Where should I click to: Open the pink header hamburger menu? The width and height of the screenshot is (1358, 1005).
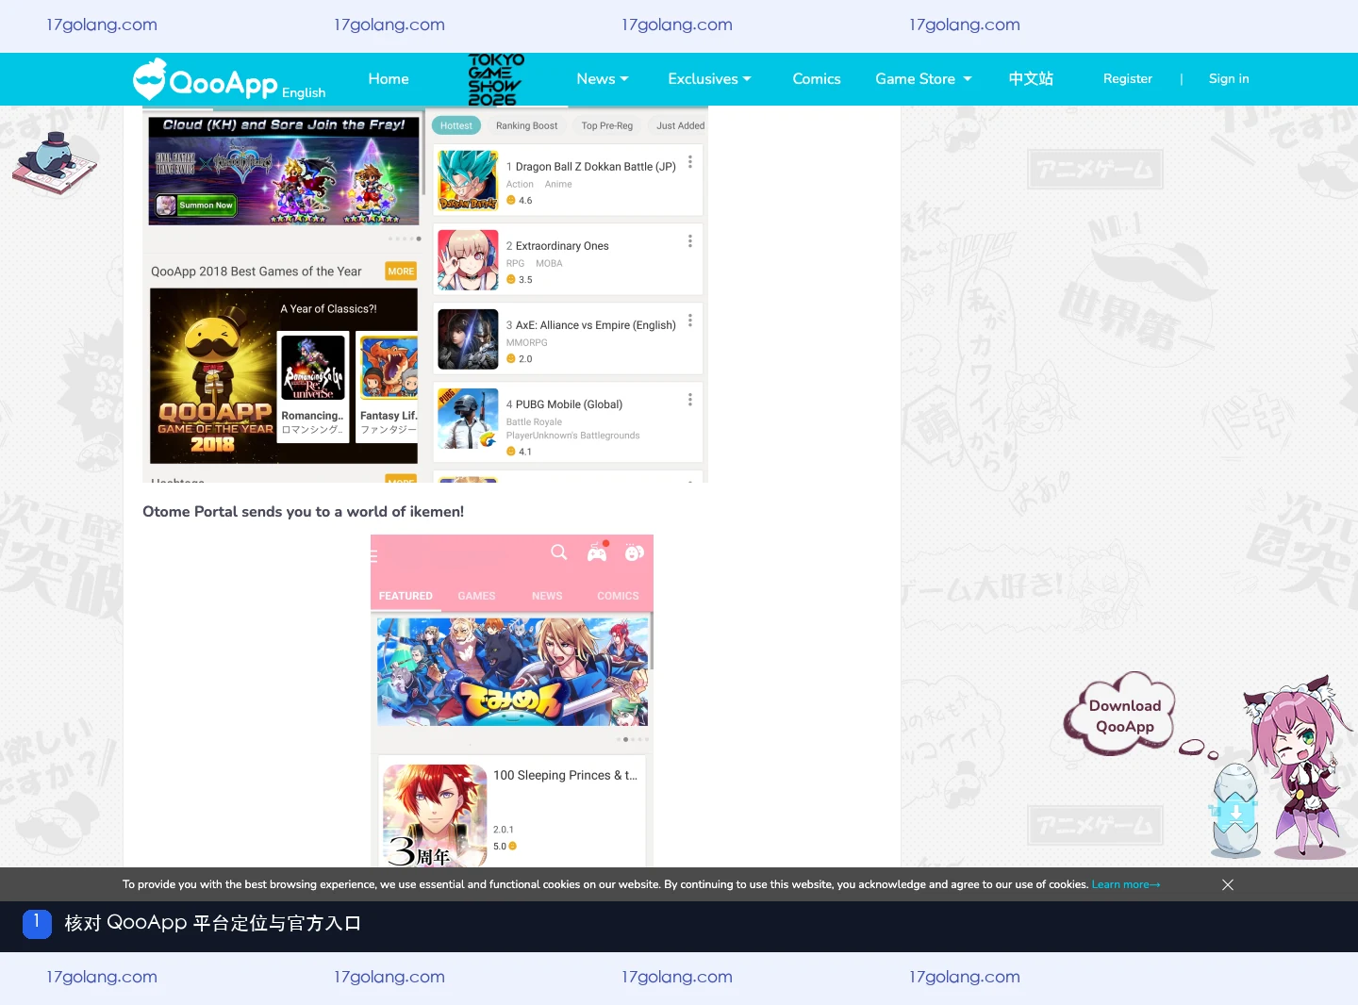click(x=374, y=556)
